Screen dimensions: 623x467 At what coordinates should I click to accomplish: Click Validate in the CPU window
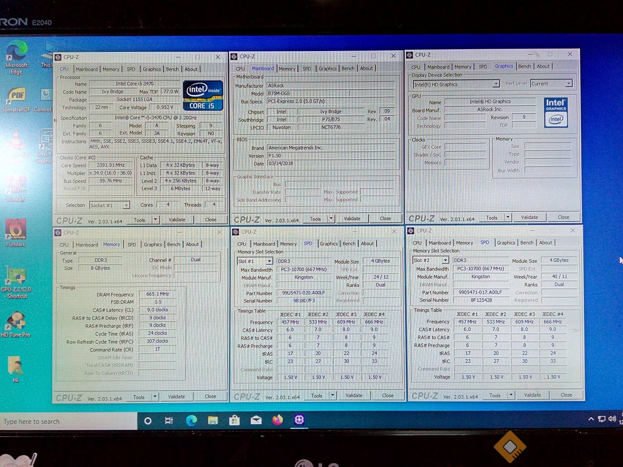(x=177, y=219)
